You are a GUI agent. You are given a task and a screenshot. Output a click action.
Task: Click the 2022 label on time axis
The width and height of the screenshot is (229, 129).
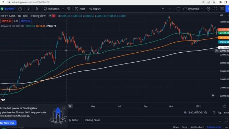[x=198, y=106]
